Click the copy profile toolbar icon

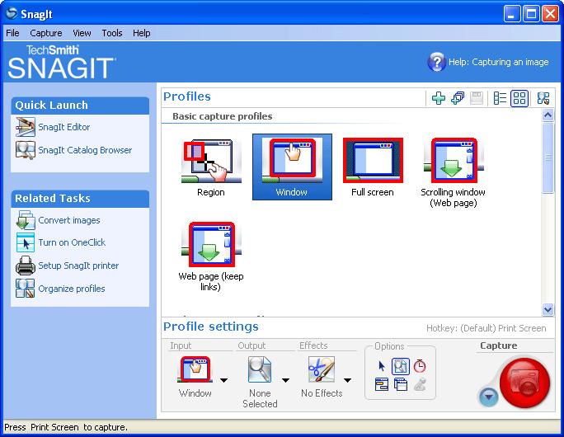point(458,98)
